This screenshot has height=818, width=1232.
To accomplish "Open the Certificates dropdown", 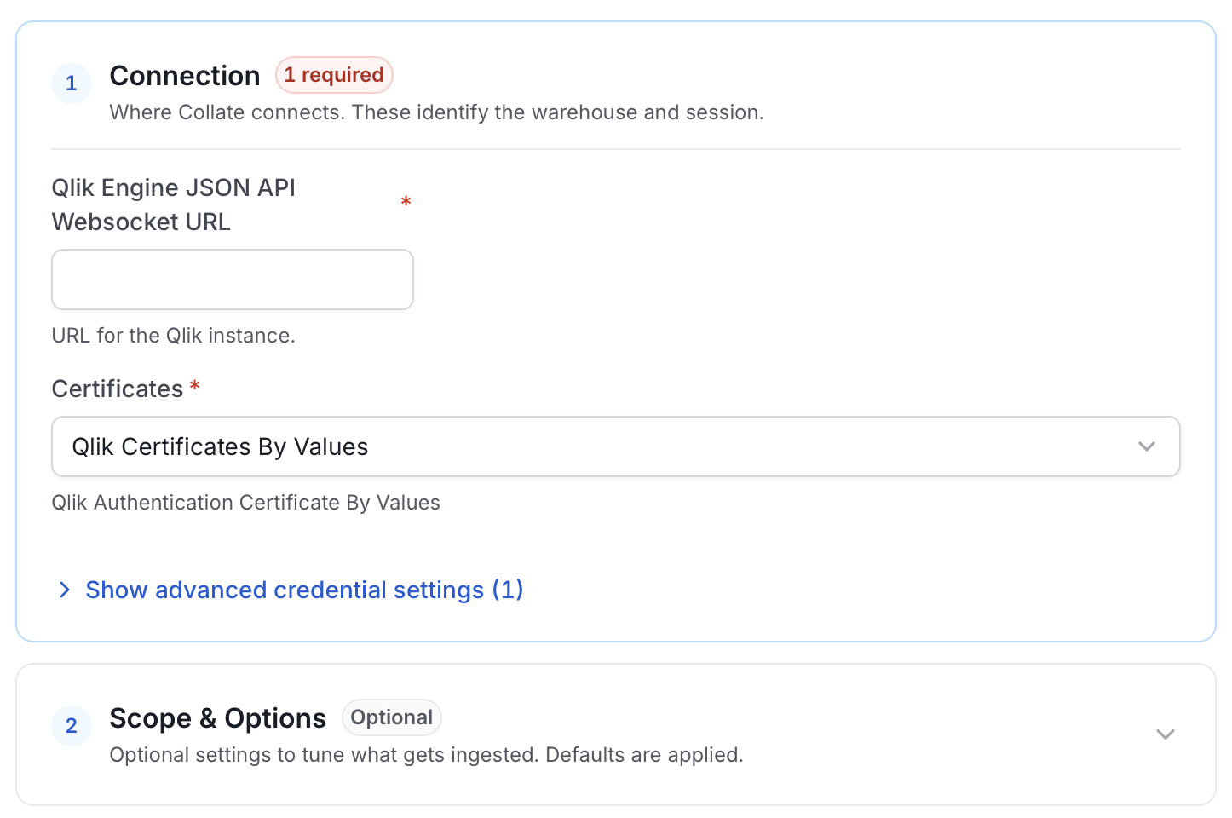I will coord(616,446).
